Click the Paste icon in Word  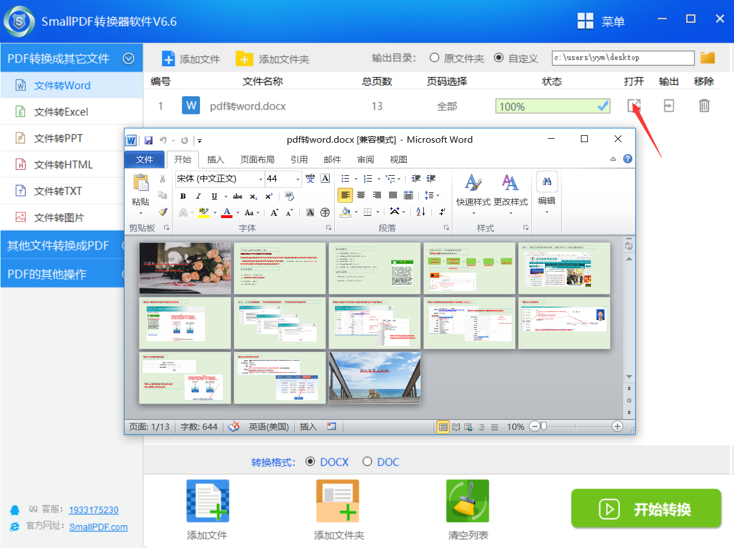click(141, 183)
